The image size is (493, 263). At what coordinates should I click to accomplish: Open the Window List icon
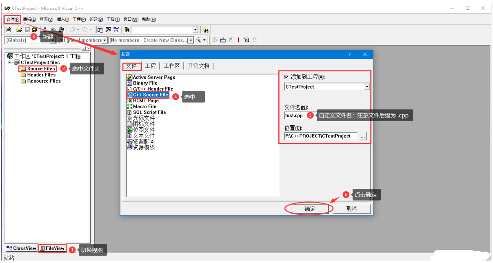[116, 29]
